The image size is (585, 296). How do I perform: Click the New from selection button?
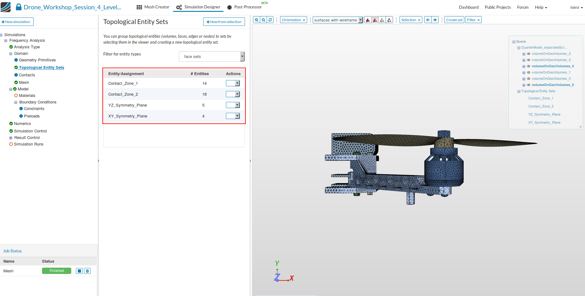point(224,22)
